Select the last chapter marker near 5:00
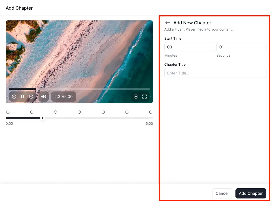The width and height of the screenshot is (272, 203). pos(150,112)
